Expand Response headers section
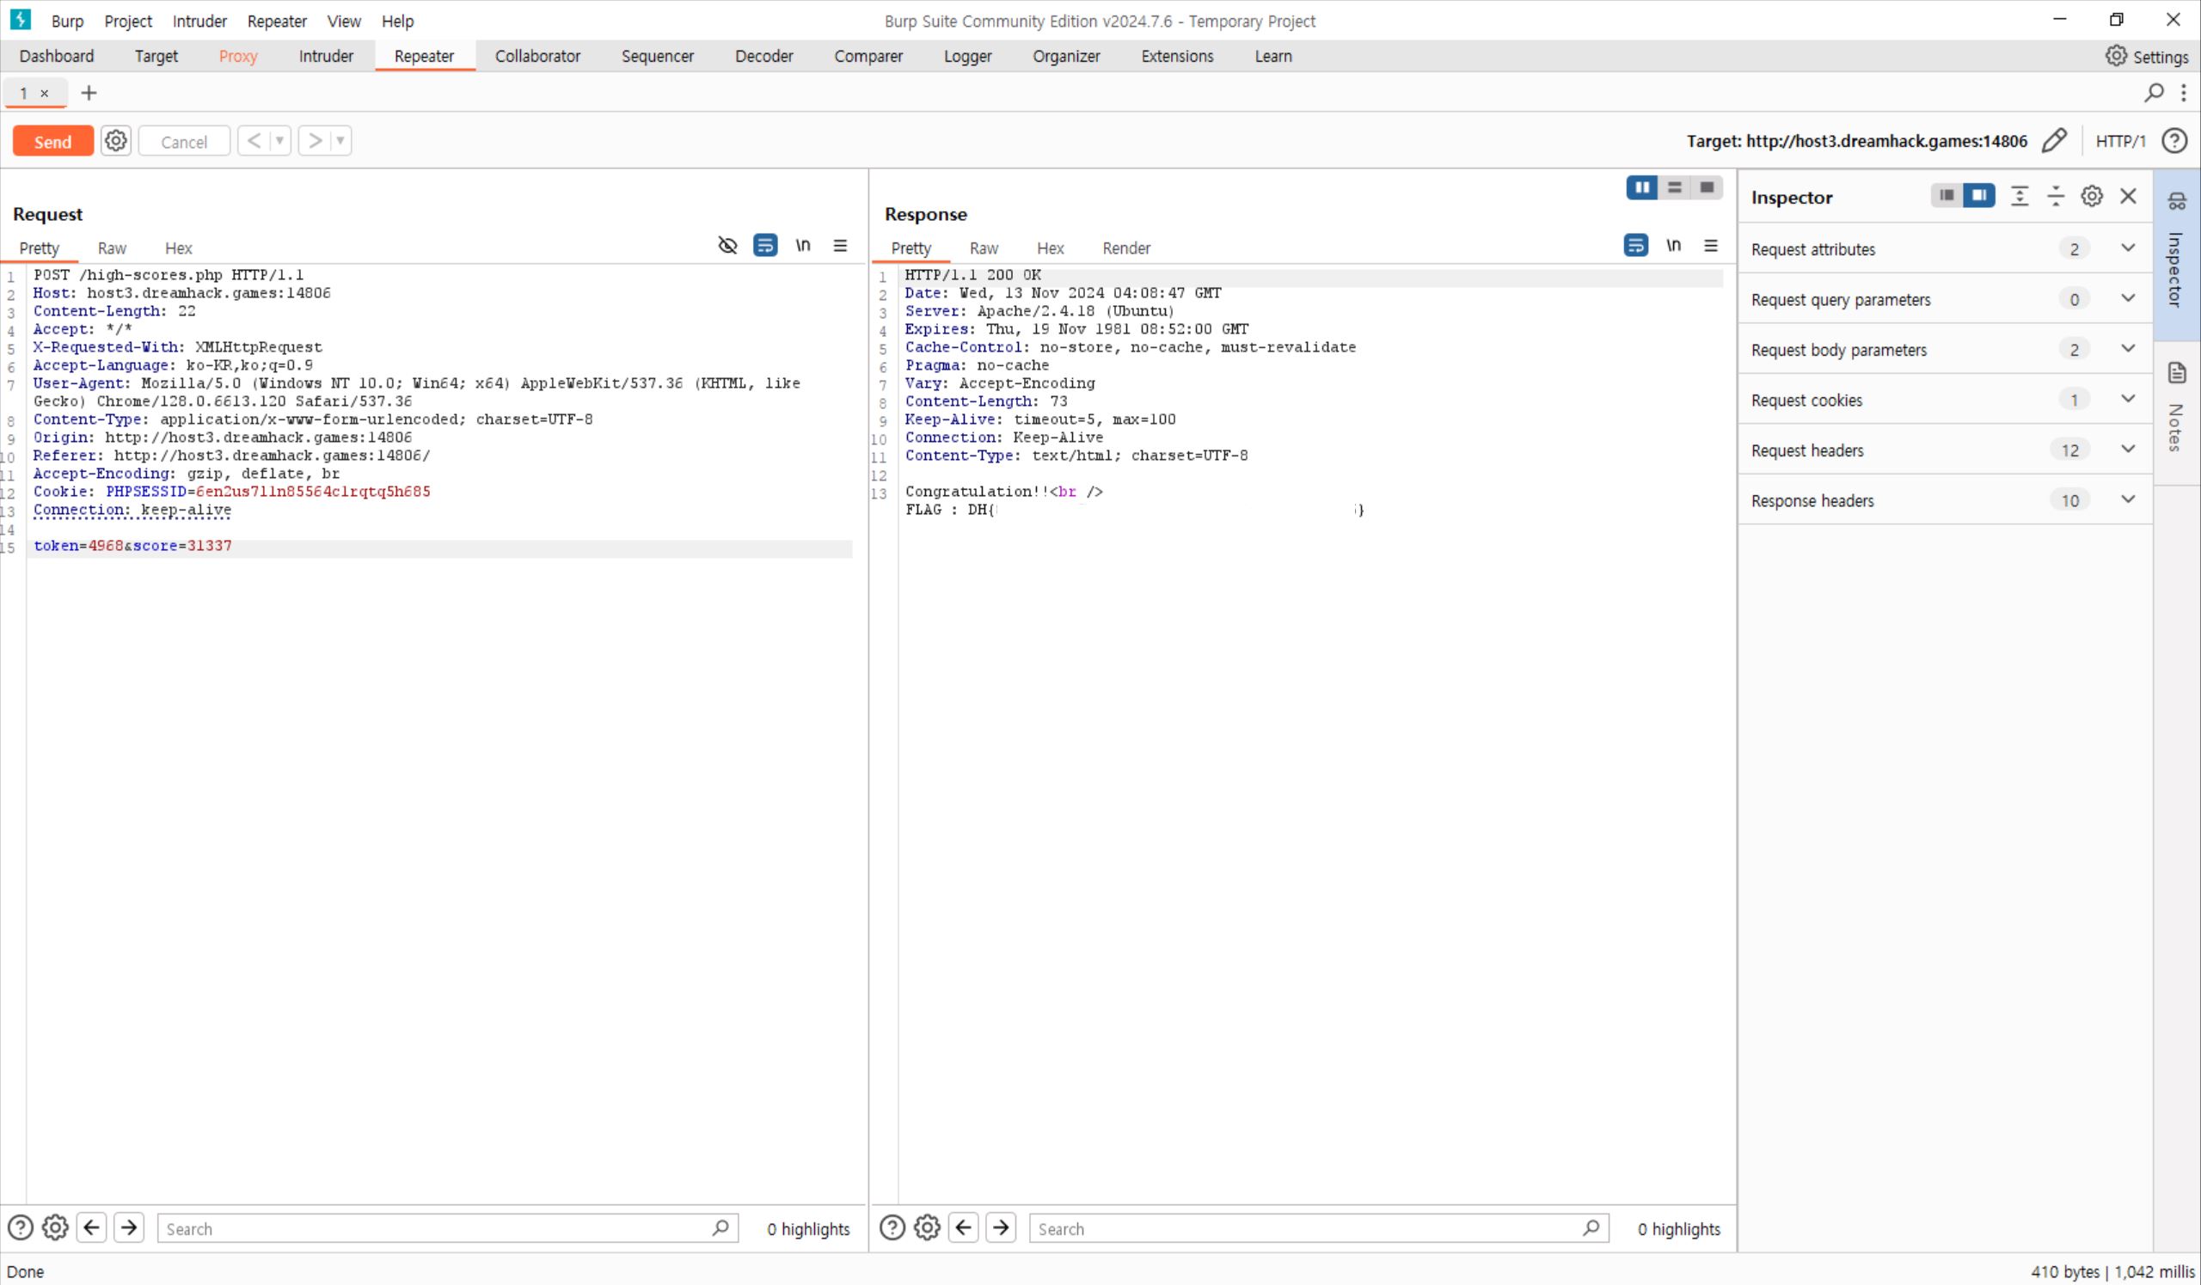This screenshot has width=2201, height=1285. tap(2129, 500)
